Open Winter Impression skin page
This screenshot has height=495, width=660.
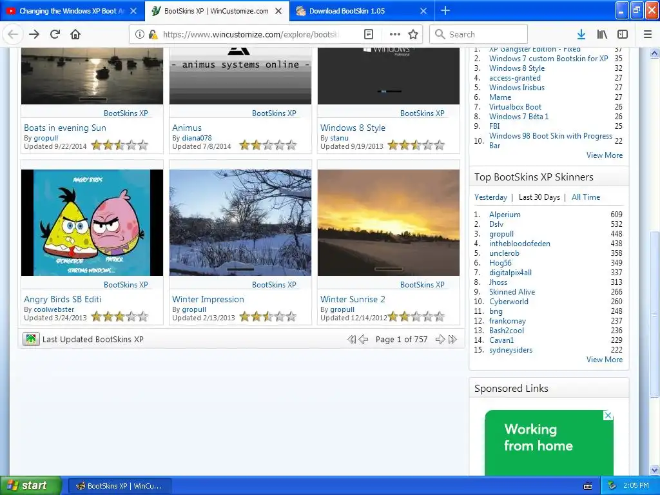[208, 299]
